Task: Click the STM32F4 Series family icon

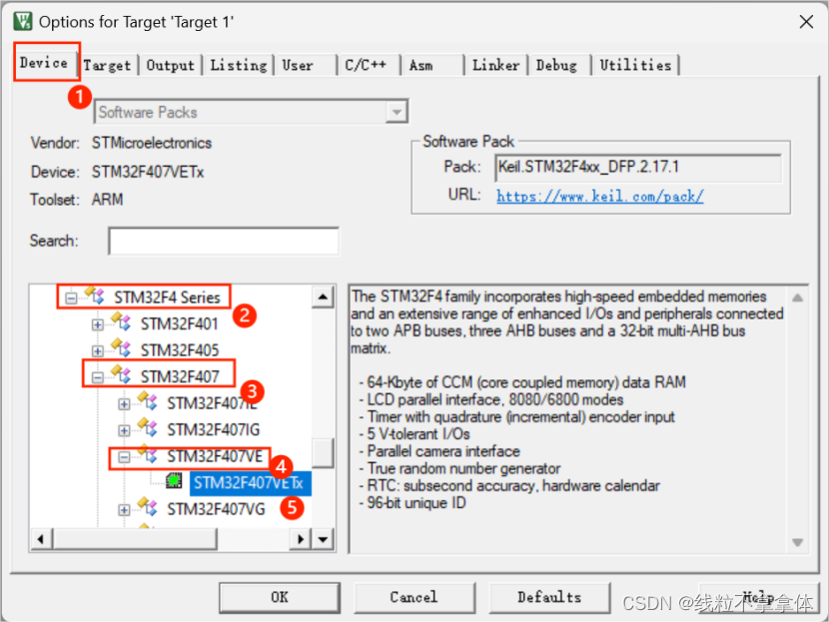Action: (95, 295)
